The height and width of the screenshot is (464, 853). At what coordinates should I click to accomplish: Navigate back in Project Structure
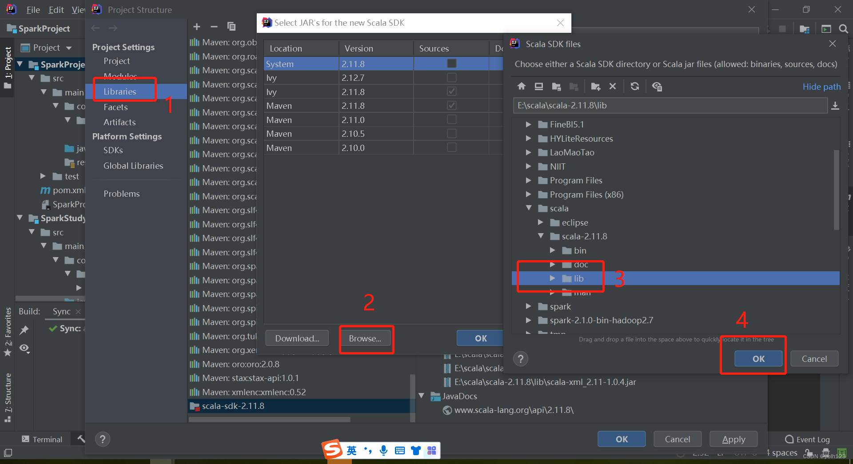pos(96,28)
